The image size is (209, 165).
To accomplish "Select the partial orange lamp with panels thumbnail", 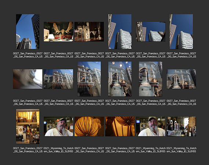I will click(x=120, y=126).
